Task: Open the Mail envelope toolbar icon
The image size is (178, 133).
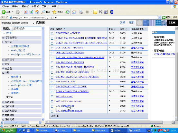Action: [x=74, y=12]
